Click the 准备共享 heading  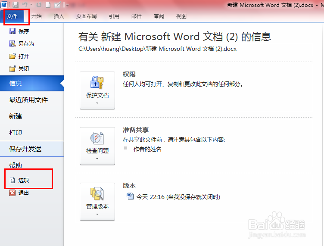(136, 130)
